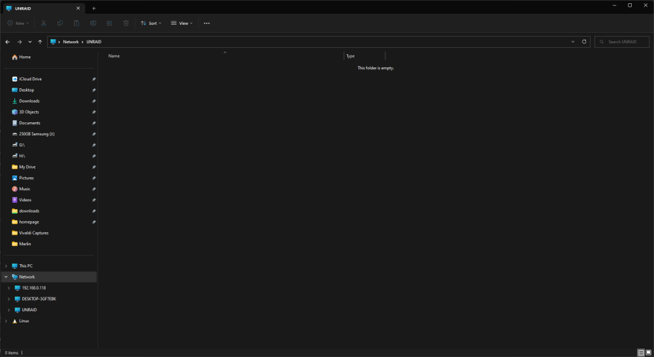Open address bar history dropdown
The height and width of the screenshot is (357, 654).
pyautogui.click(x=573, y=42)
